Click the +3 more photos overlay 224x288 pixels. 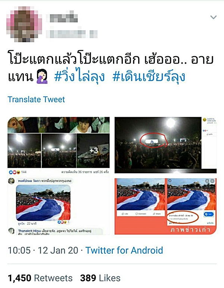[x=93, y=151]
